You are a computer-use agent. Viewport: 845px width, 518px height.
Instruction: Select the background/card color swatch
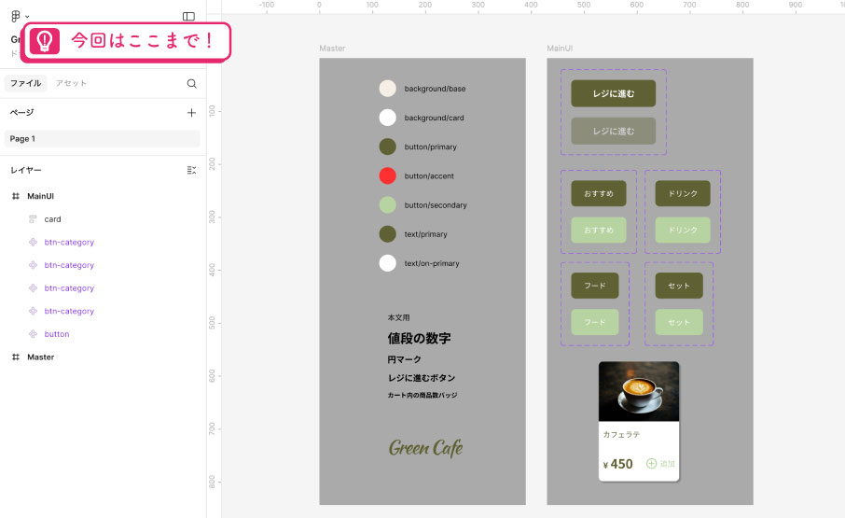point(387,118)
